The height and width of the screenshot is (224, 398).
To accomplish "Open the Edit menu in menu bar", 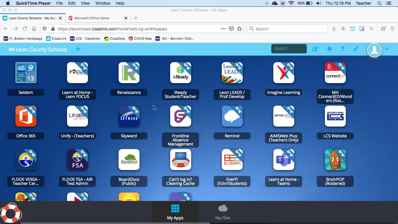I will coord(72,3).
